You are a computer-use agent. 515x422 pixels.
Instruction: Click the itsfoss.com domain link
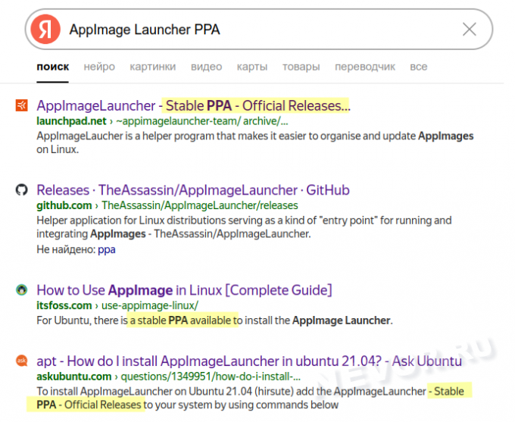(64, 305)
